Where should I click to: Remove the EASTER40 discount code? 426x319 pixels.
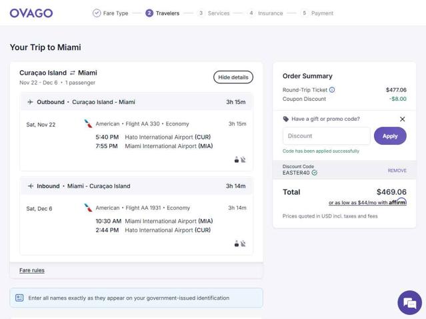pos(397,171)
